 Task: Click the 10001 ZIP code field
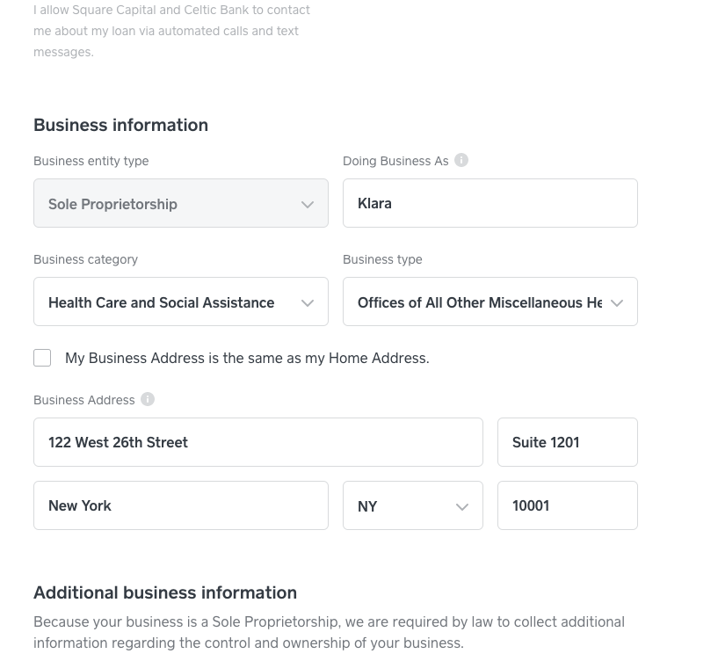pyautogui.click(x=567, y=505)
